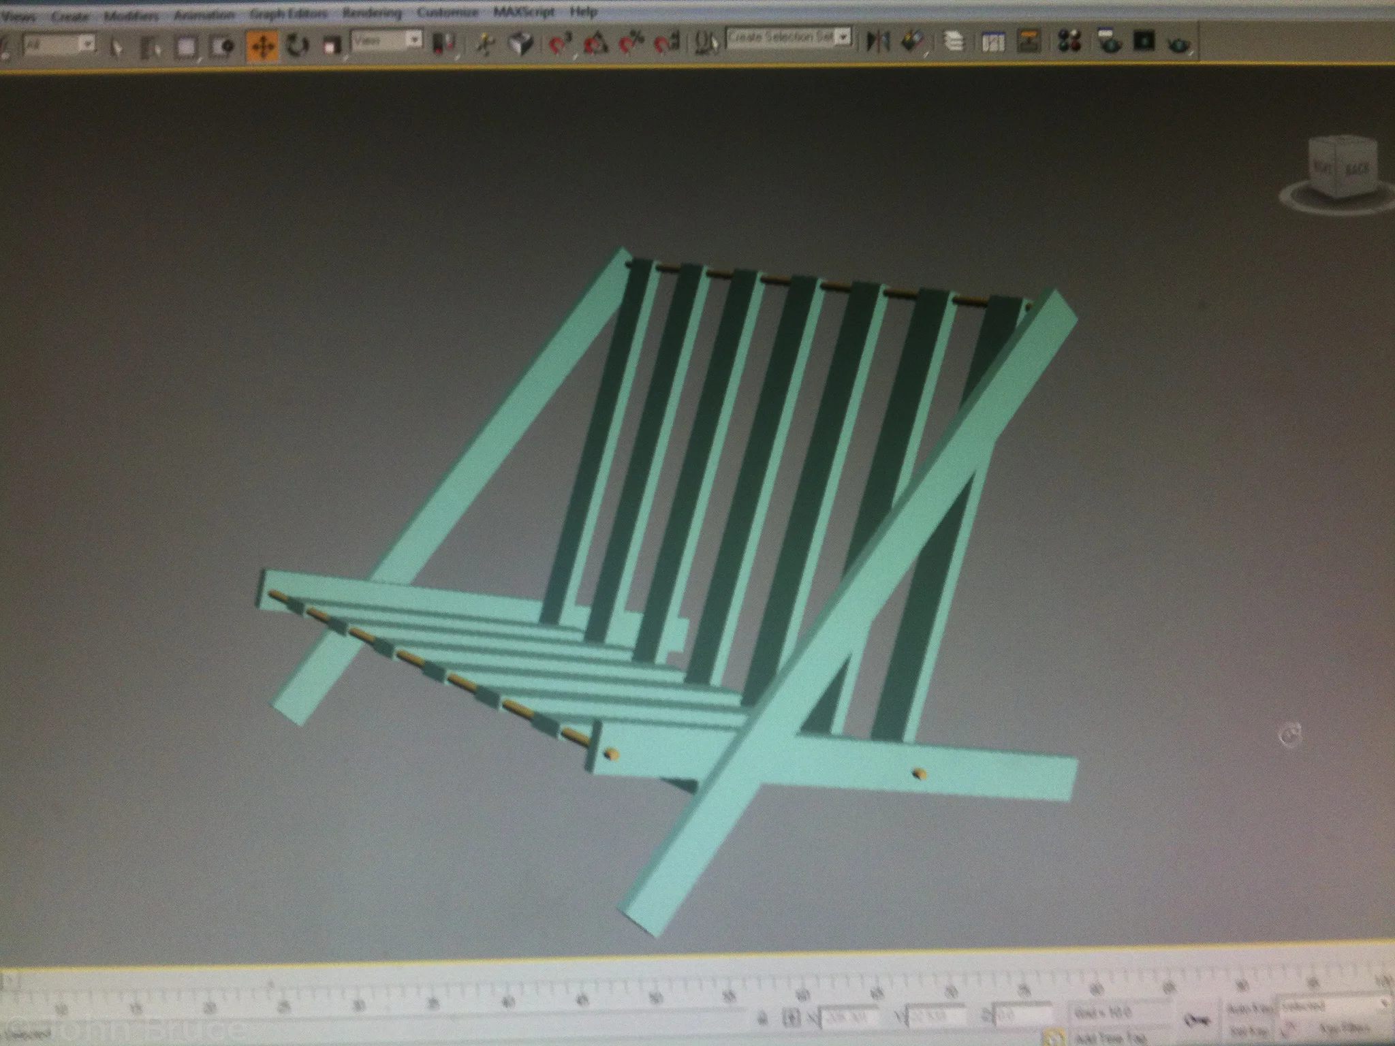The width and height of the screenshot is (1395, 1046).
Task: Open the Material Editor
Action: click(1070, 42)
